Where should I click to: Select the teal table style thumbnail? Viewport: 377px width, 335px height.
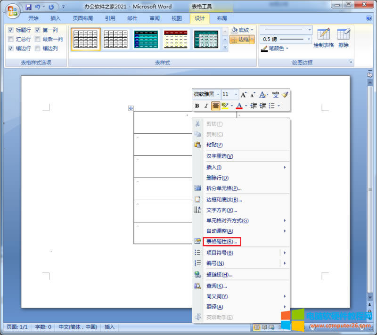[x=146, y=40]
